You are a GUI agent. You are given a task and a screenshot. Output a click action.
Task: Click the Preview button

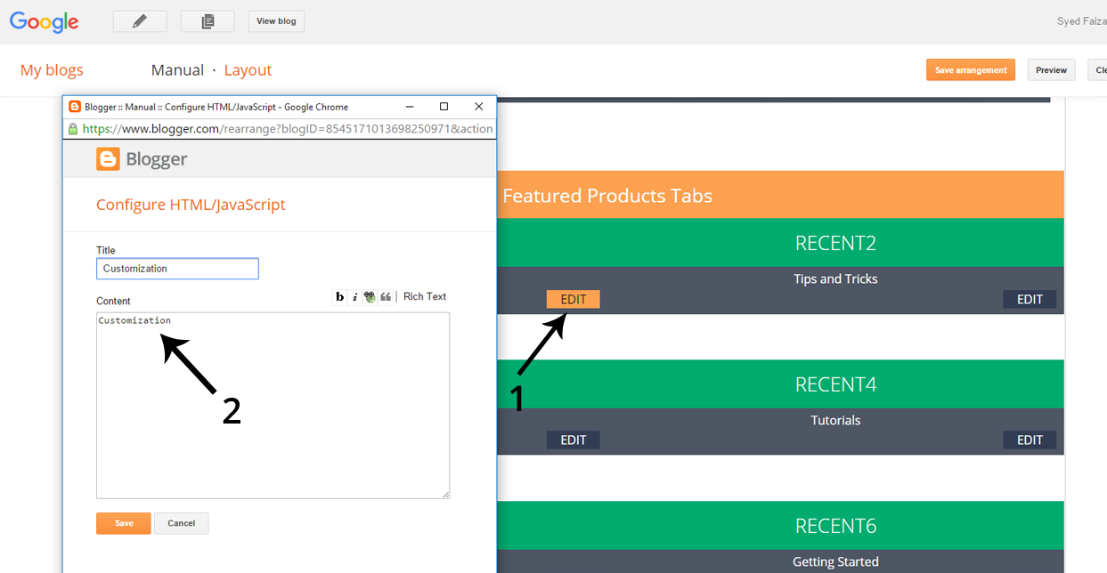click(x=1051, y=70)
